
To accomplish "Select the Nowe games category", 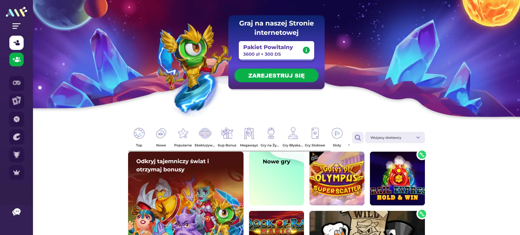I will [161, 137].
